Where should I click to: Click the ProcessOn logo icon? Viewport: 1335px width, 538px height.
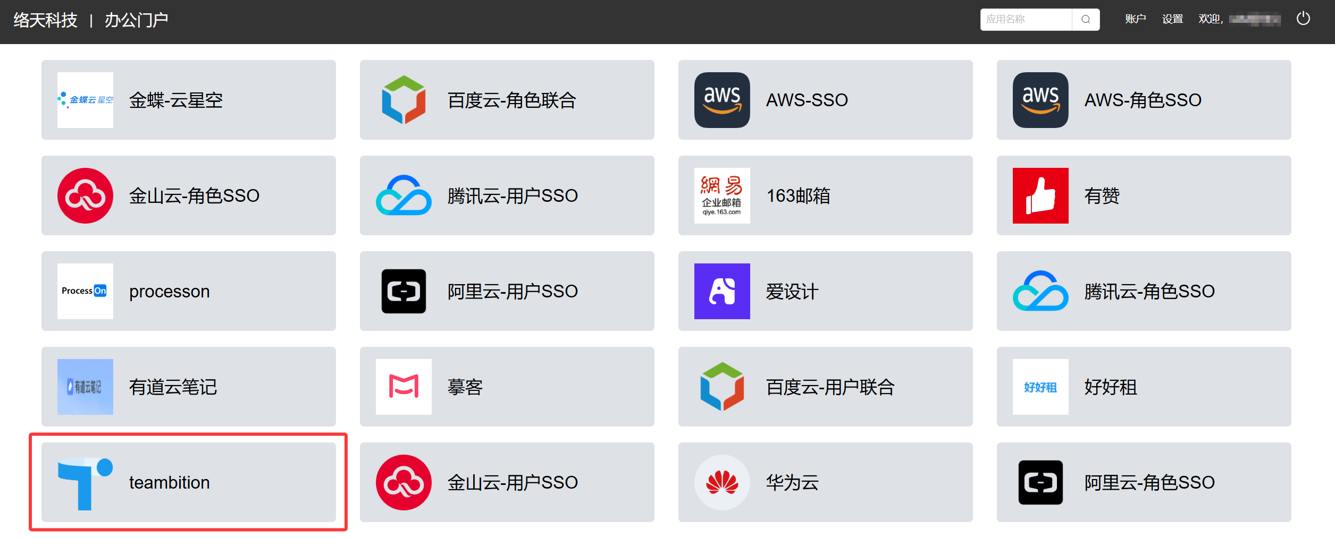(85, 292)
